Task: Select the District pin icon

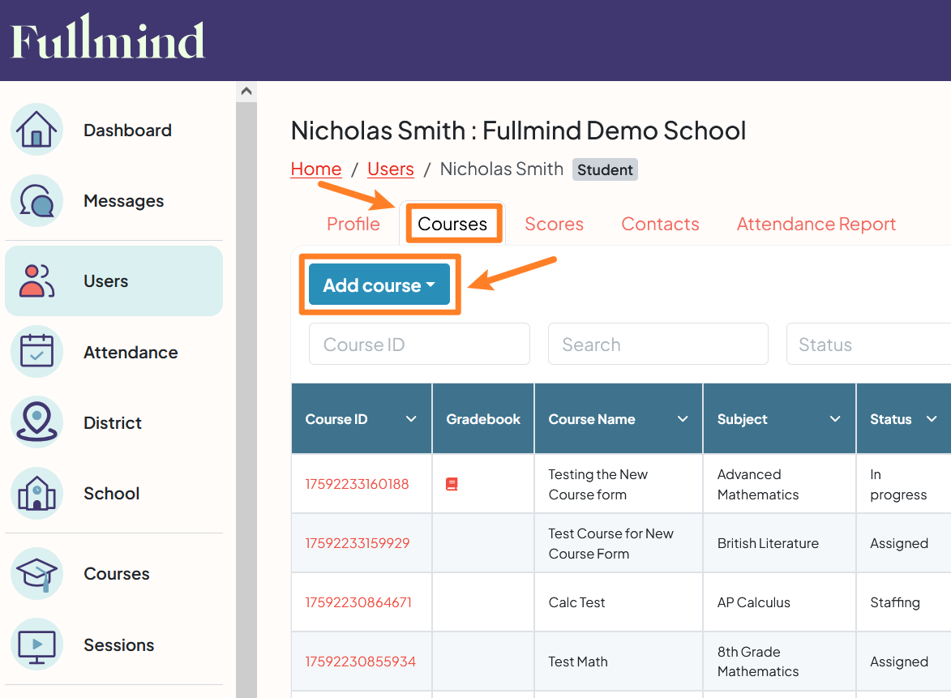Action: pyautogui.click(x=36, y=422)
